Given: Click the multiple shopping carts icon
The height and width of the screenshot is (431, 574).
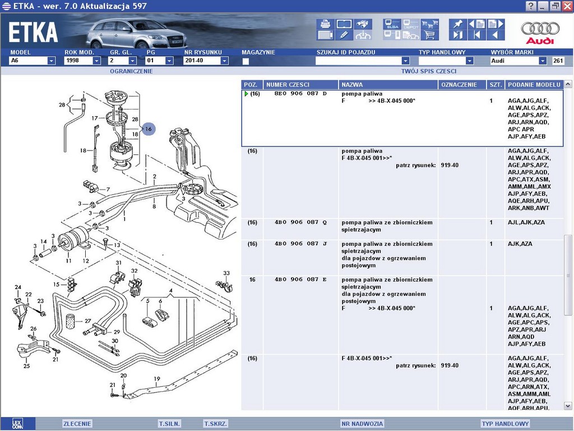Looking at the screenshot, I should pos(430,24).
